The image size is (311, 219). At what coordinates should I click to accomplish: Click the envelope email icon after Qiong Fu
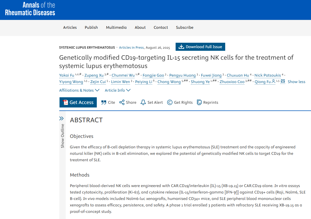pyautogui.click(x=283, y=81)
